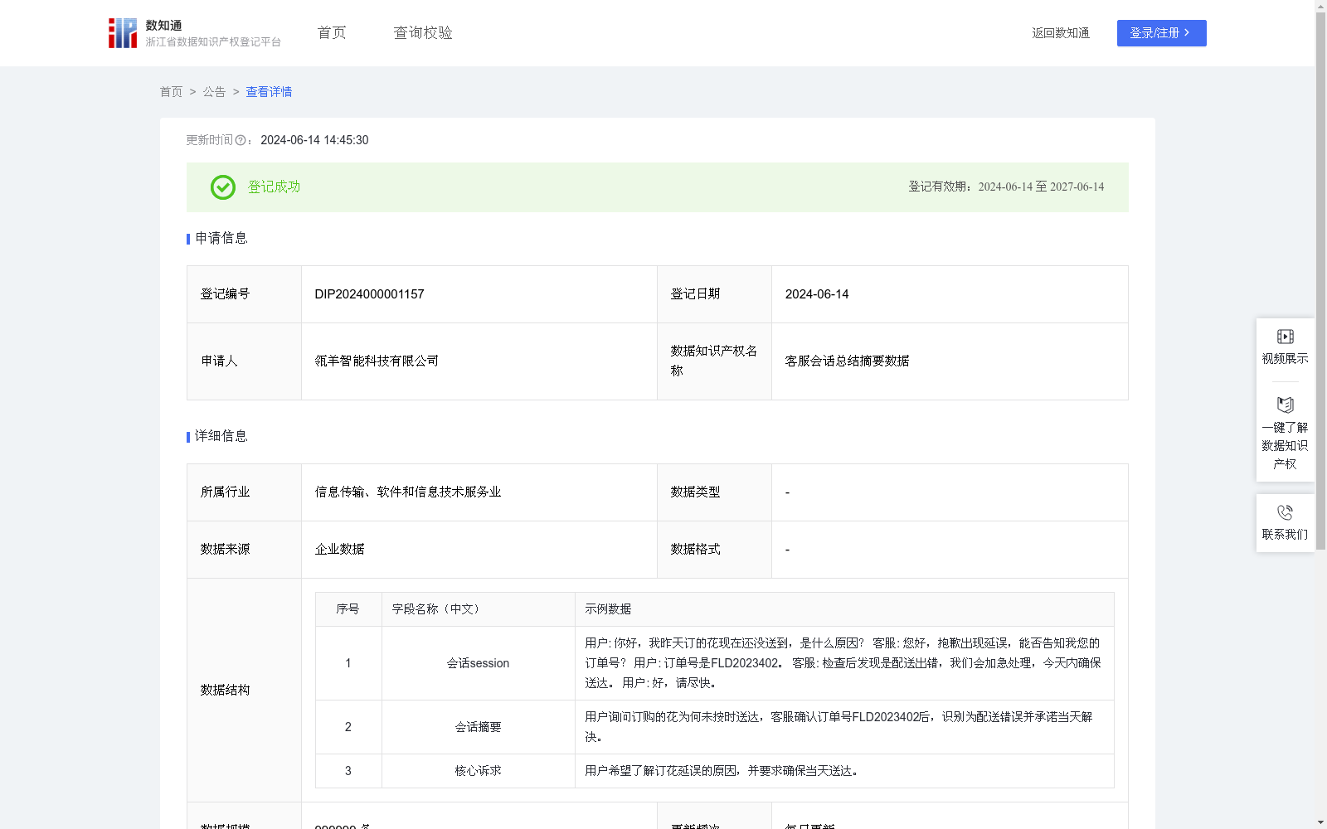Select 查看详情 in the breadcrumb
Screen dimensions: 1327x829
269,92
